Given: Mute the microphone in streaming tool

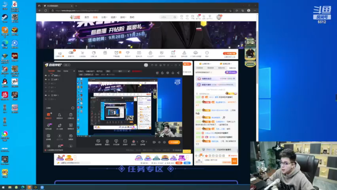Looking at the screenshot, I should [x=134, y=142].
